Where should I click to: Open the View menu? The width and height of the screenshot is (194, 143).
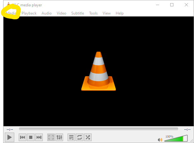(x=107, y=13)
